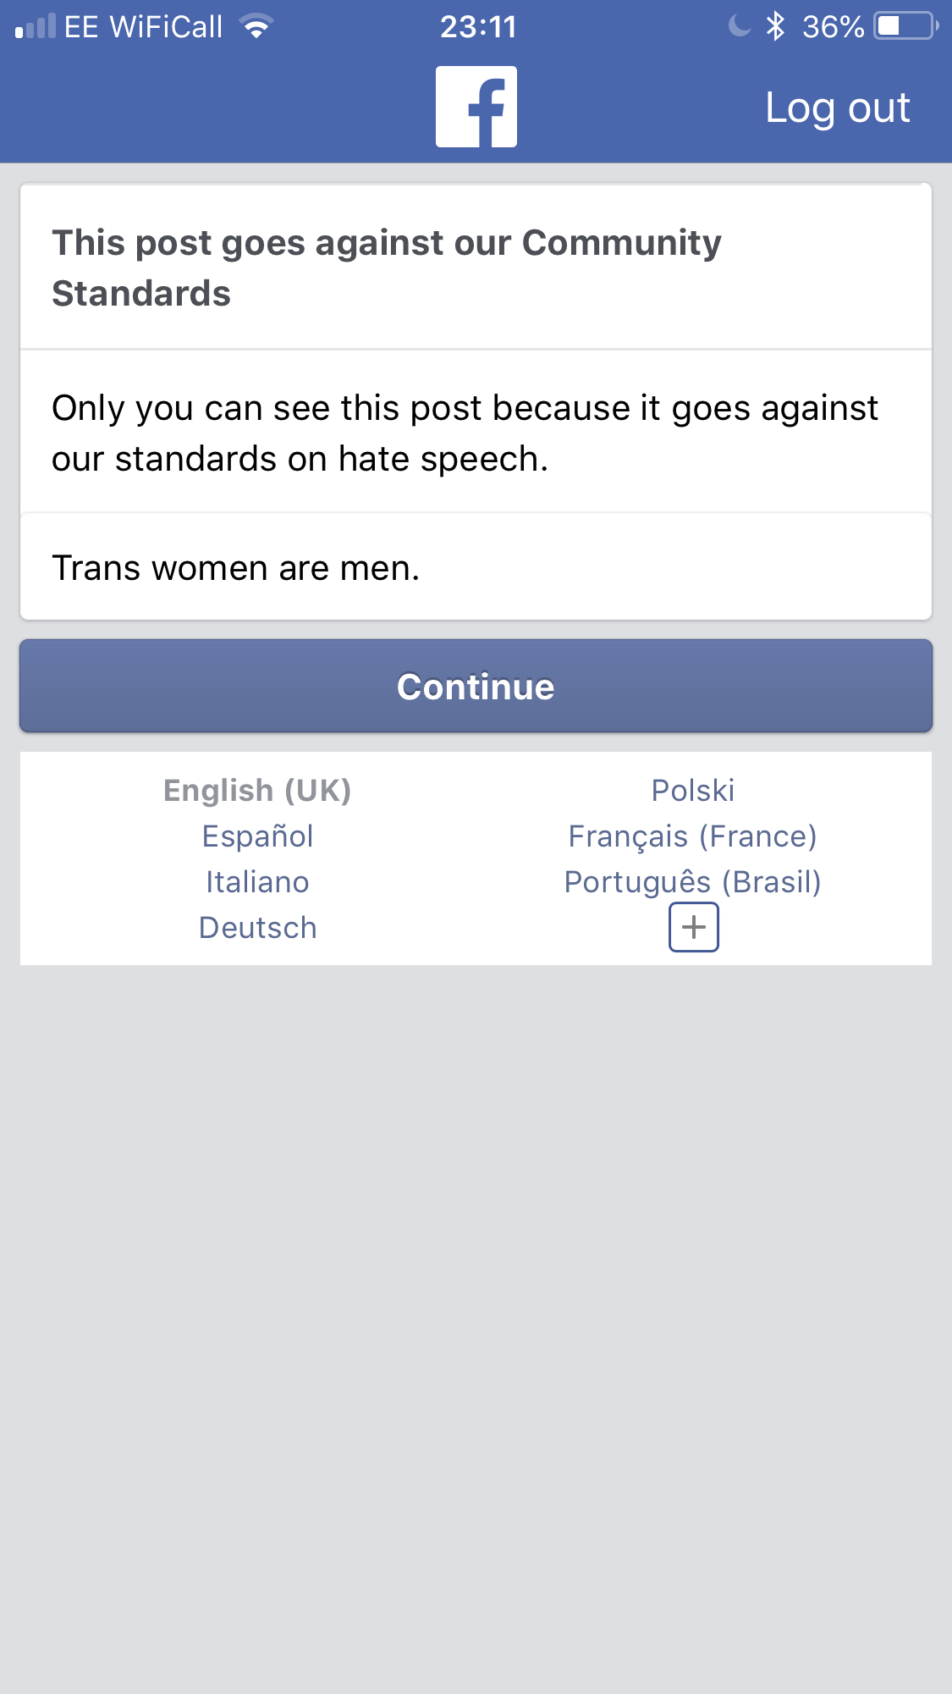Choose Italiano language option
The image size is (952, 1694).
[257, 881]
